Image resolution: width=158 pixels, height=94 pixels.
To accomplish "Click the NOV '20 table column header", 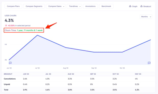I will (x=138, y=74).
